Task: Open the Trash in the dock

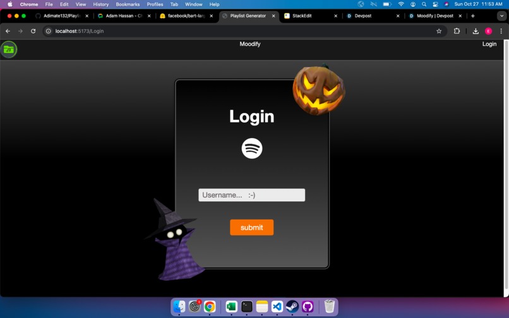Action: click(x=329, y=306)
